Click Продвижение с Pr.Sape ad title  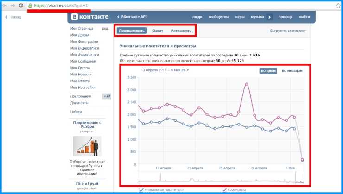point(87,125)
